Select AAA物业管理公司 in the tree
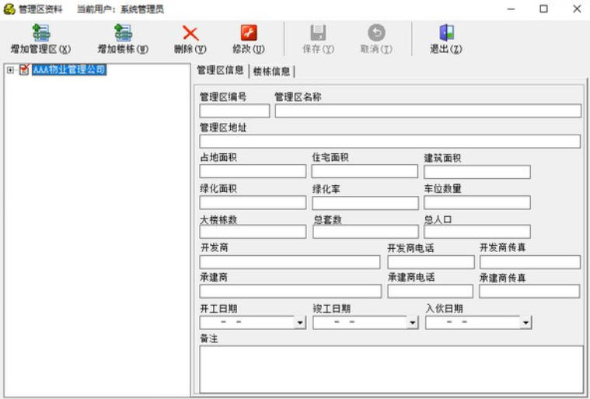Viewport: 590px width, 399px height. 69,70
